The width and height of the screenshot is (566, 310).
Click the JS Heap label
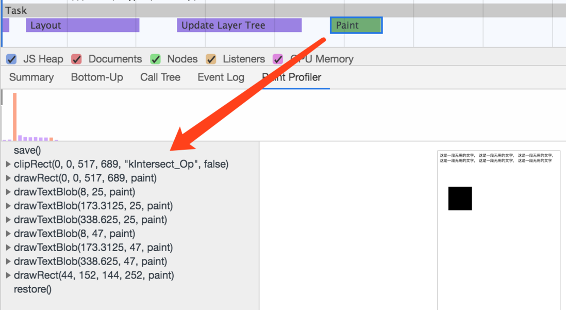point(43,59)
